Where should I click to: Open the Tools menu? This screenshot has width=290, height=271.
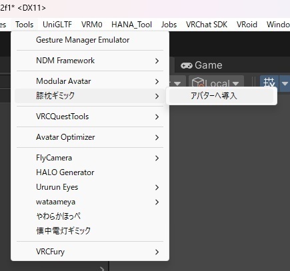click(25, 25)
